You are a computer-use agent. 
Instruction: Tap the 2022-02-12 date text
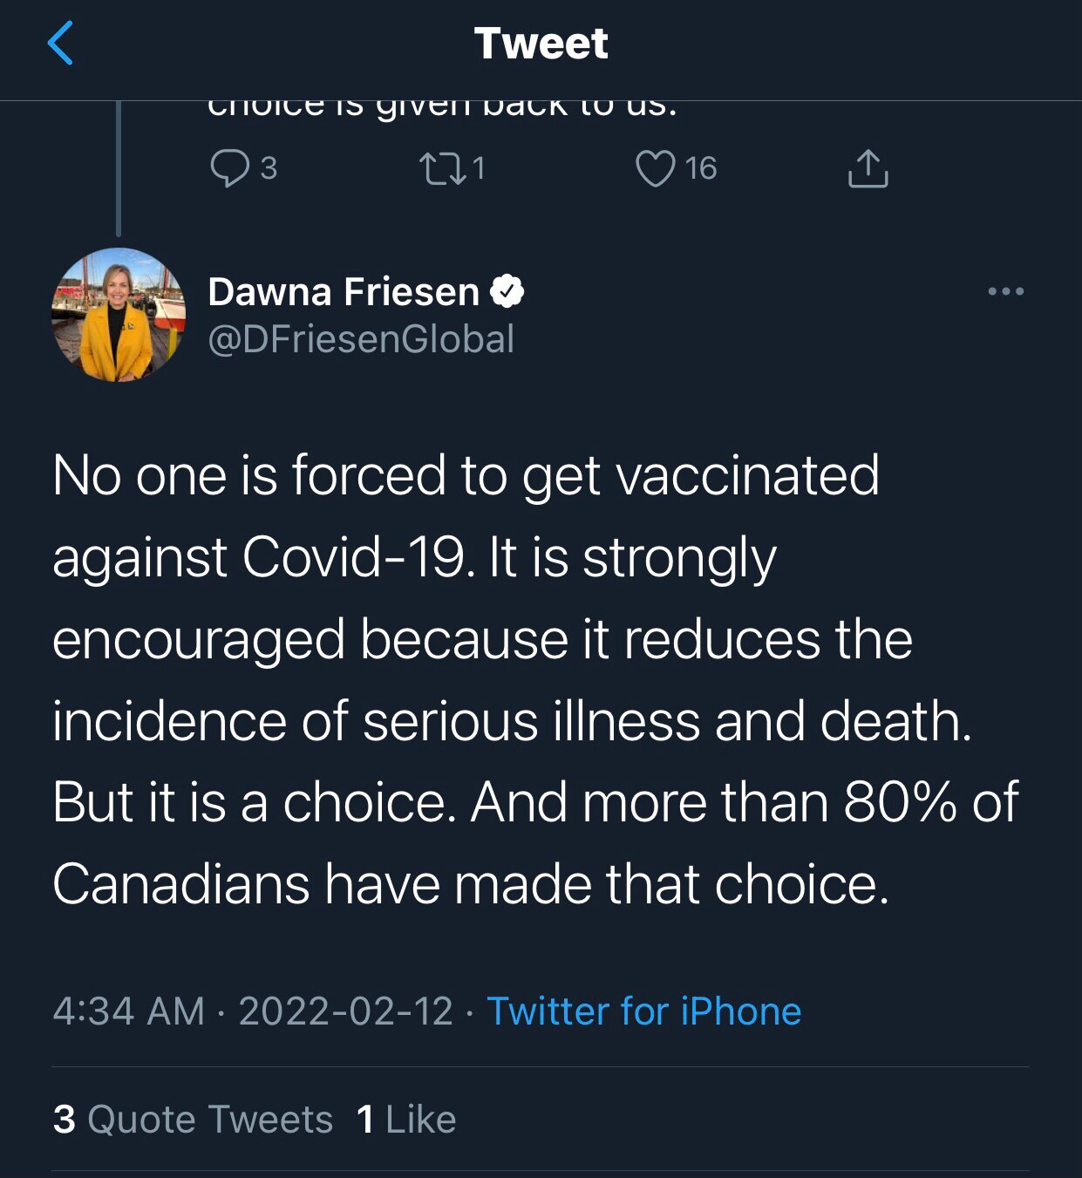(345, 1011)
